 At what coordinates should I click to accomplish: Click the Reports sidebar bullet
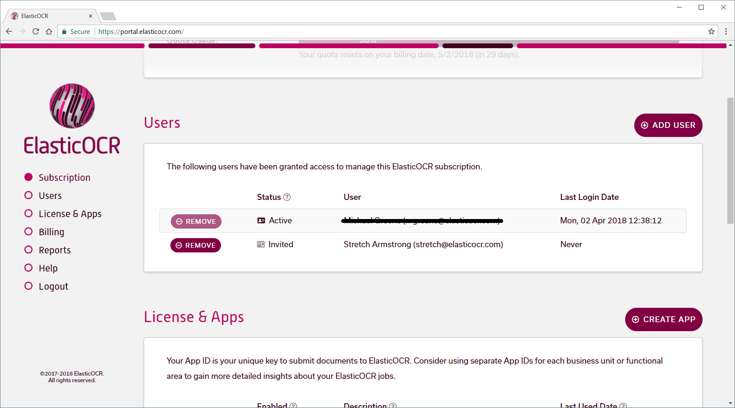[x=29, y=250]
